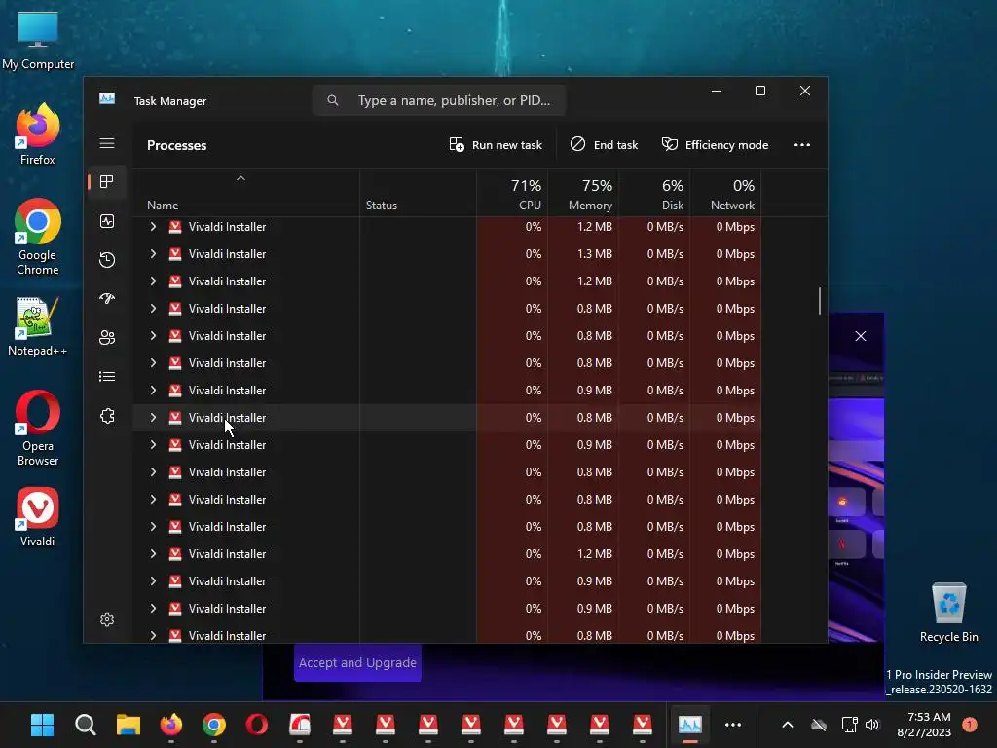Viewport: 997px width, 748px height.
Task: Select the Opera Browser desktop shortcut
Action: [x=38, y=429]
